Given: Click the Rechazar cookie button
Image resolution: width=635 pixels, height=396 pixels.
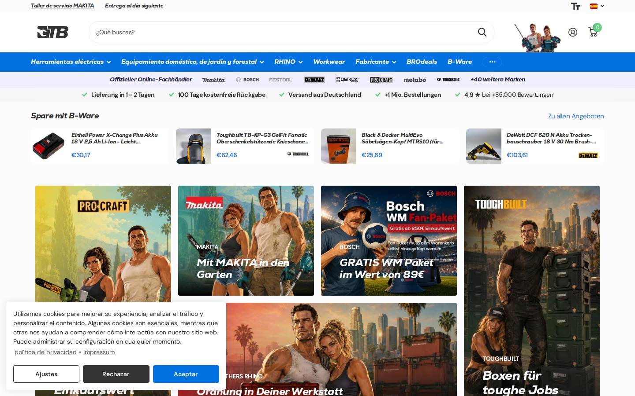Looking at the screenshot, I should tap(116, 374).
